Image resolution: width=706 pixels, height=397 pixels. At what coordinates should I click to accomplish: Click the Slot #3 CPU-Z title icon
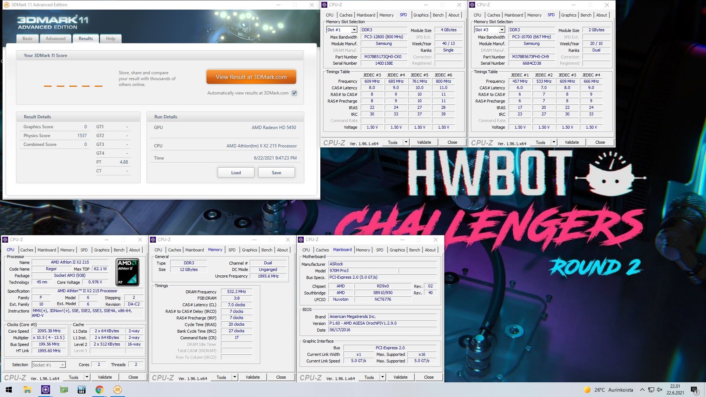point(472,5)
